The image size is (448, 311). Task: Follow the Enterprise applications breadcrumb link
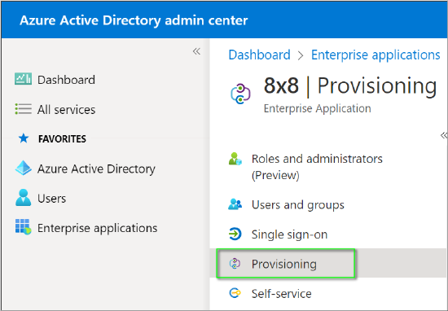tap(376, 55)
